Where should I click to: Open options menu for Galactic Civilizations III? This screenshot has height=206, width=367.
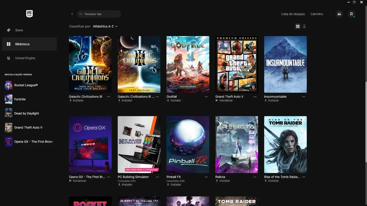[x=109, y=97]
